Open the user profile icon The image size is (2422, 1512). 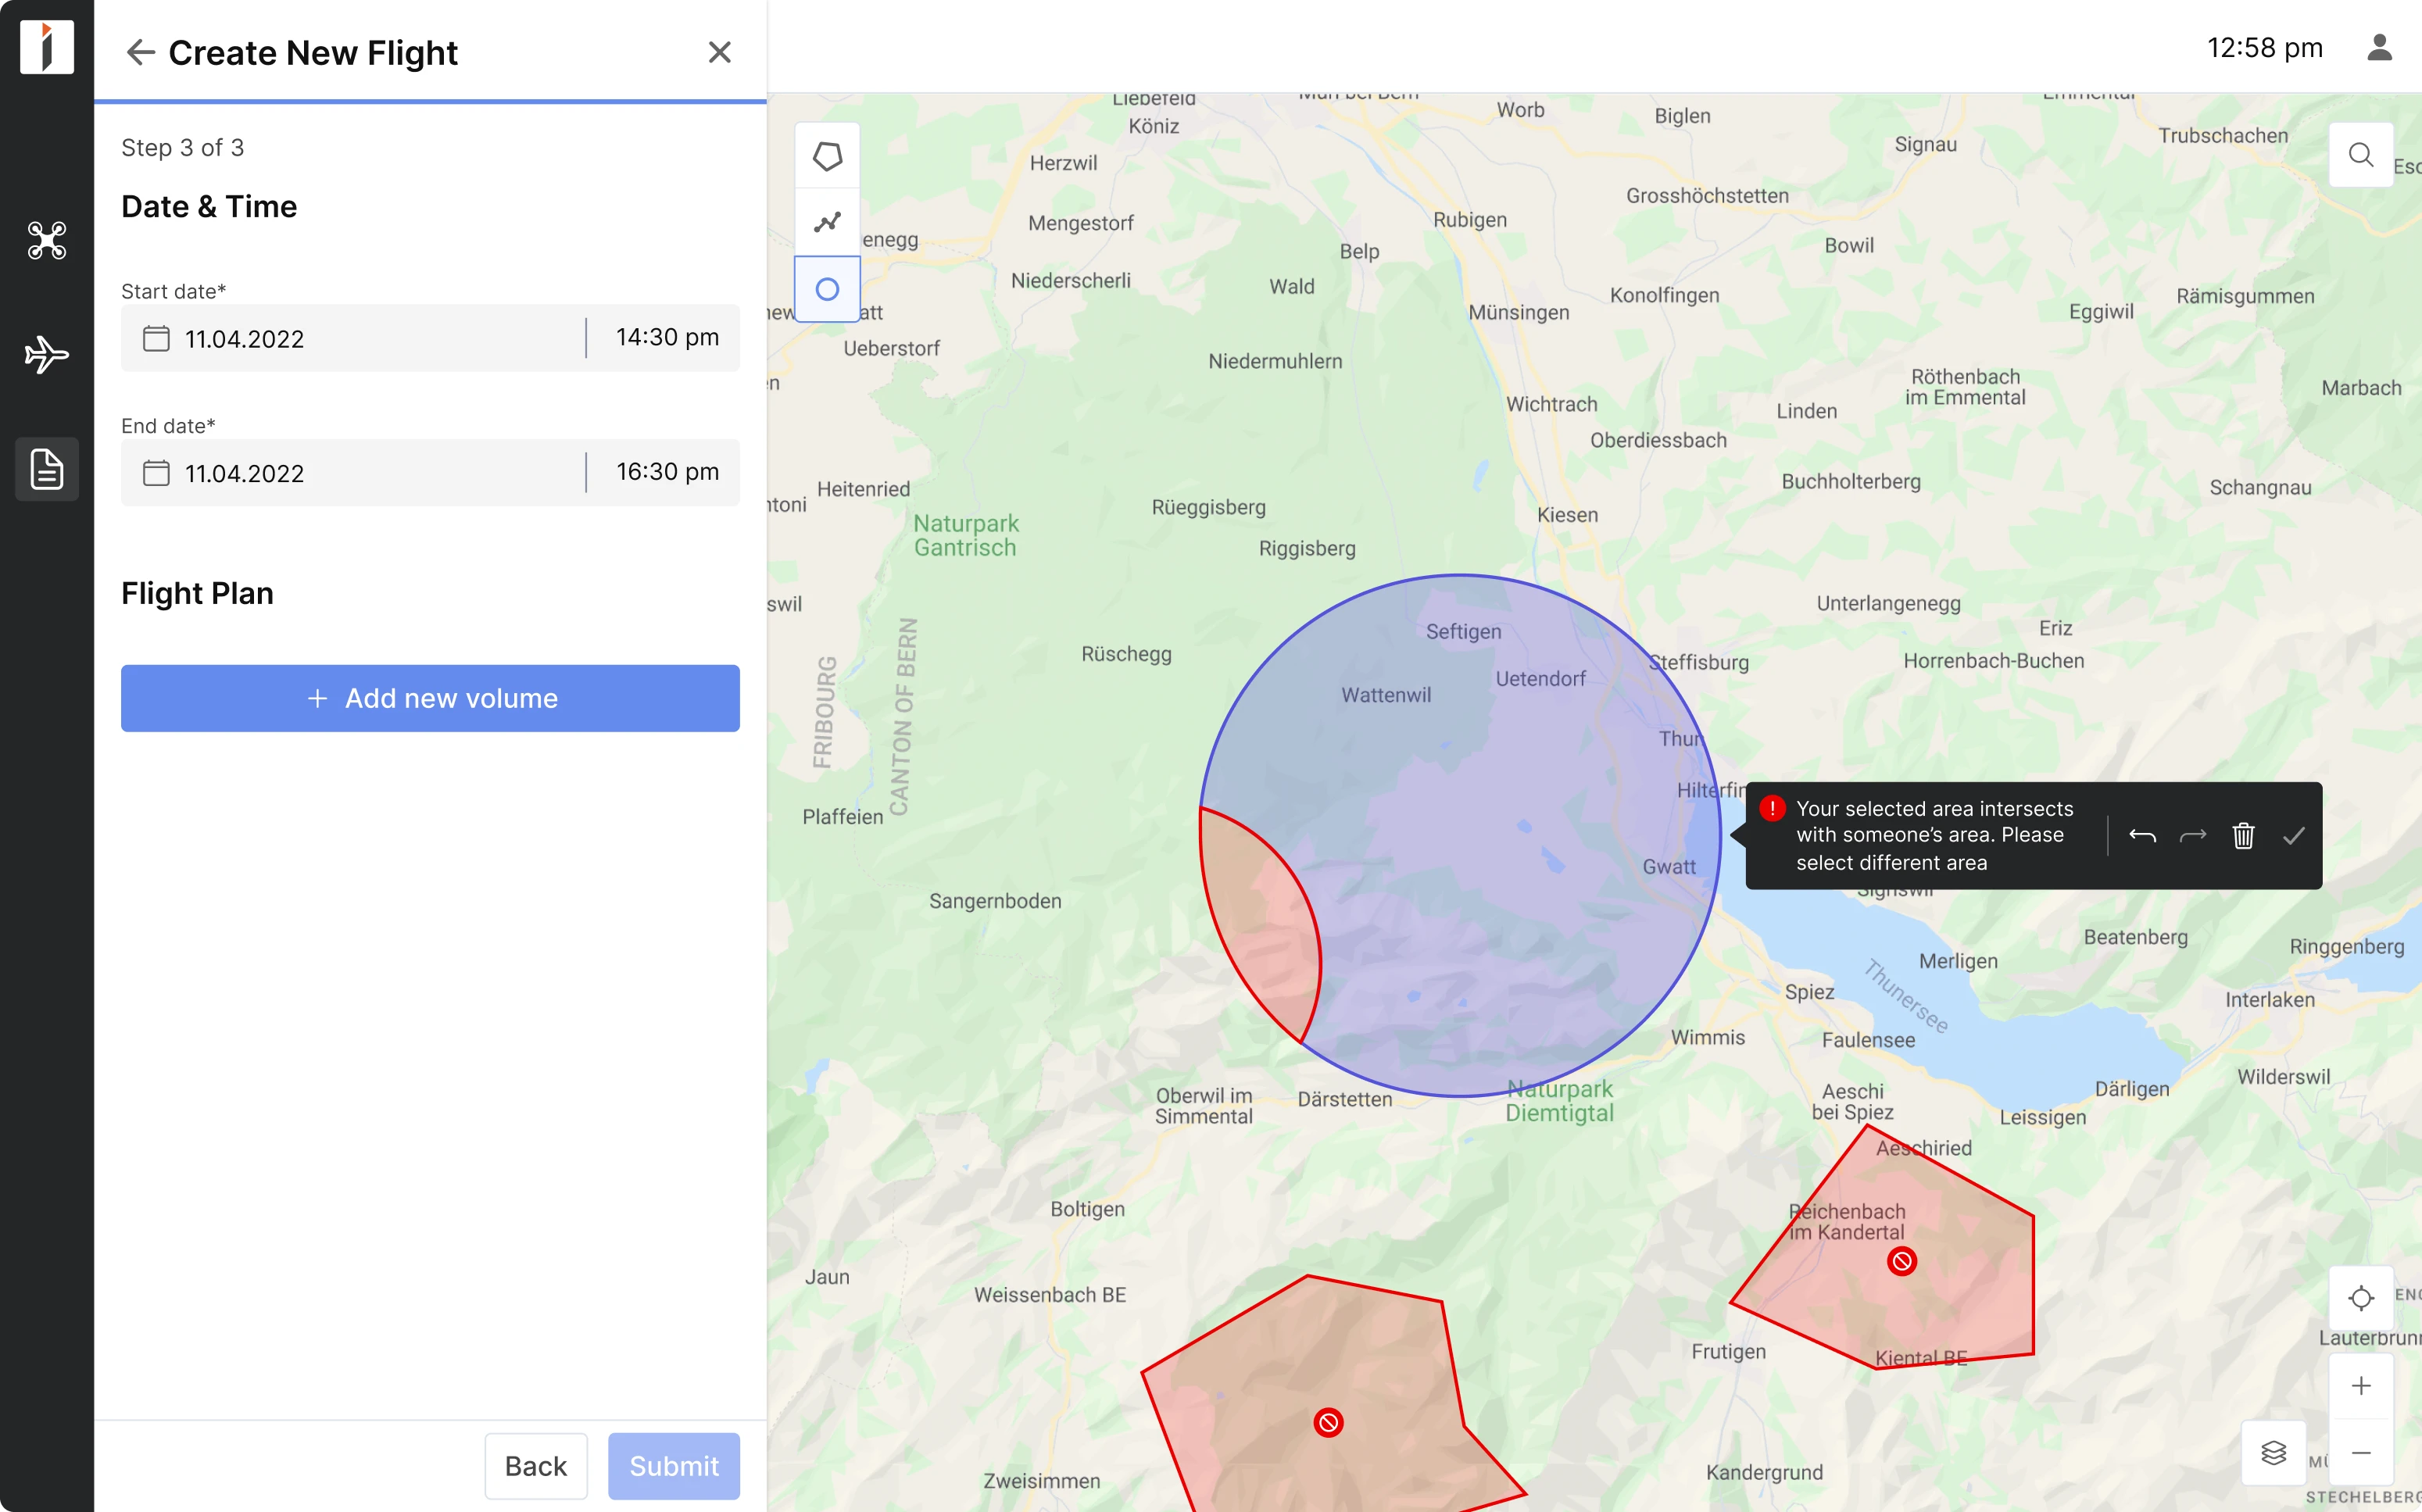[x=2380, y=47]
